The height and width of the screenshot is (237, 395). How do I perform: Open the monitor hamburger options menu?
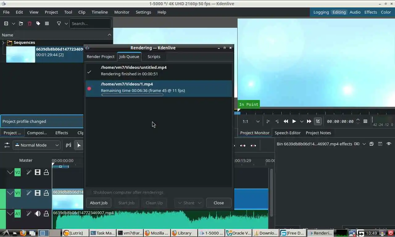pyautogui.click(x=365, y=121)
